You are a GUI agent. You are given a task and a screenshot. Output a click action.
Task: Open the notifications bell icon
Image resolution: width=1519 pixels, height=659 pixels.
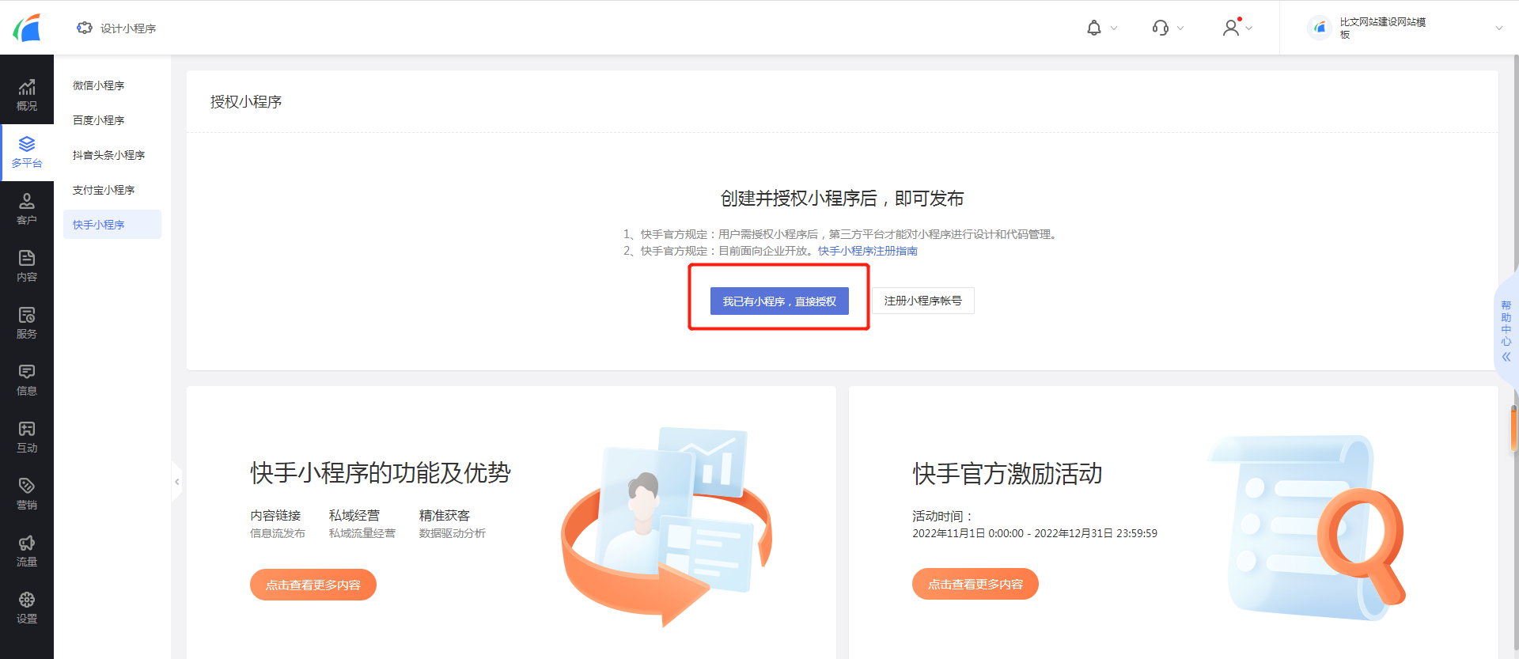click(x=1094, y=28)
